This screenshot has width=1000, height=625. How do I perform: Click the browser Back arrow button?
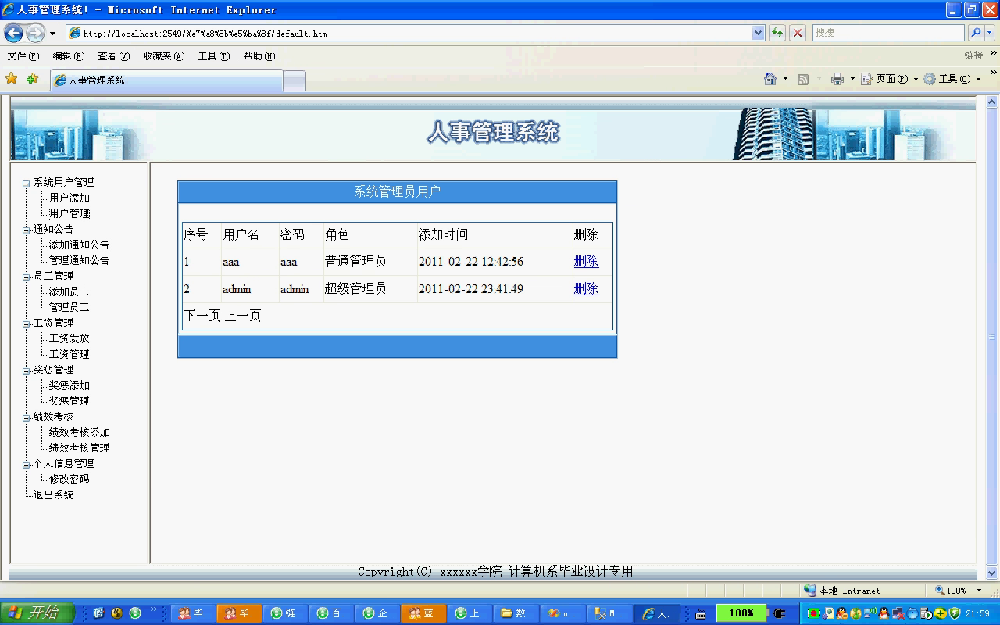13,33
